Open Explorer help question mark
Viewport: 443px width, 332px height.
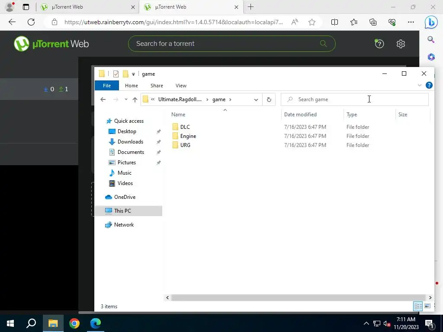[429, 85]
